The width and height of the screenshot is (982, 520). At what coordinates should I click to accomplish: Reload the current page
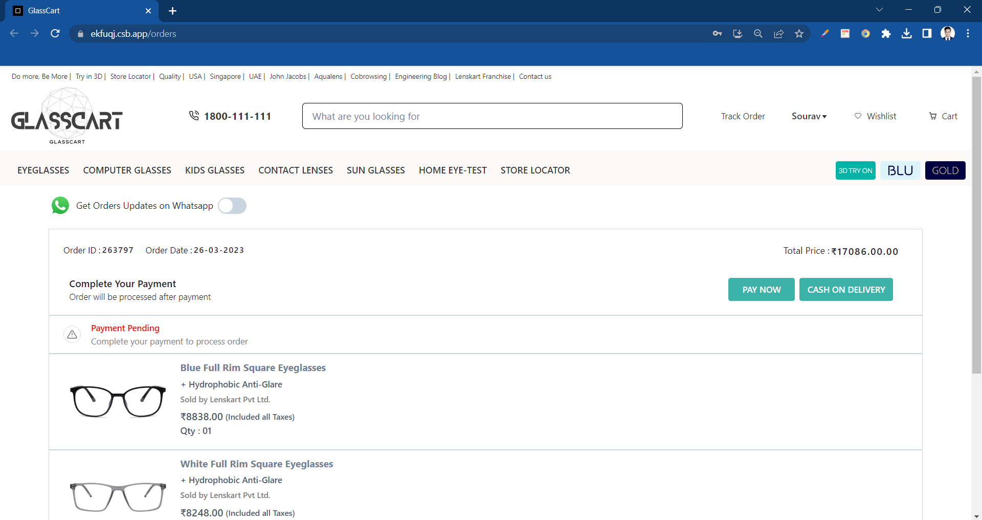coord(55,33)
